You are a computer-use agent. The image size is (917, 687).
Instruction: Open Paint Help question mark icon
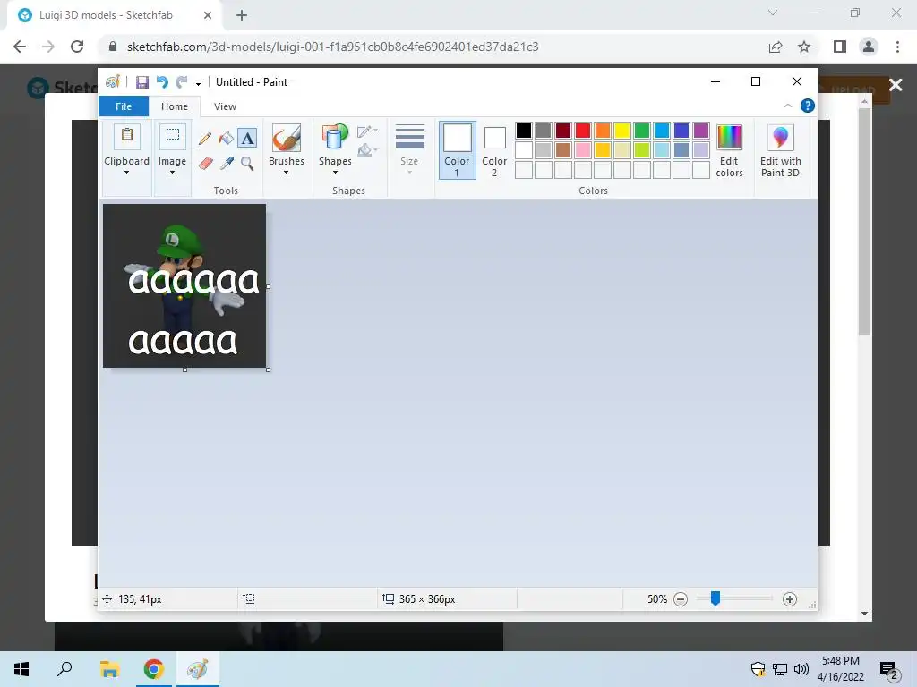(x=807, y=106)
